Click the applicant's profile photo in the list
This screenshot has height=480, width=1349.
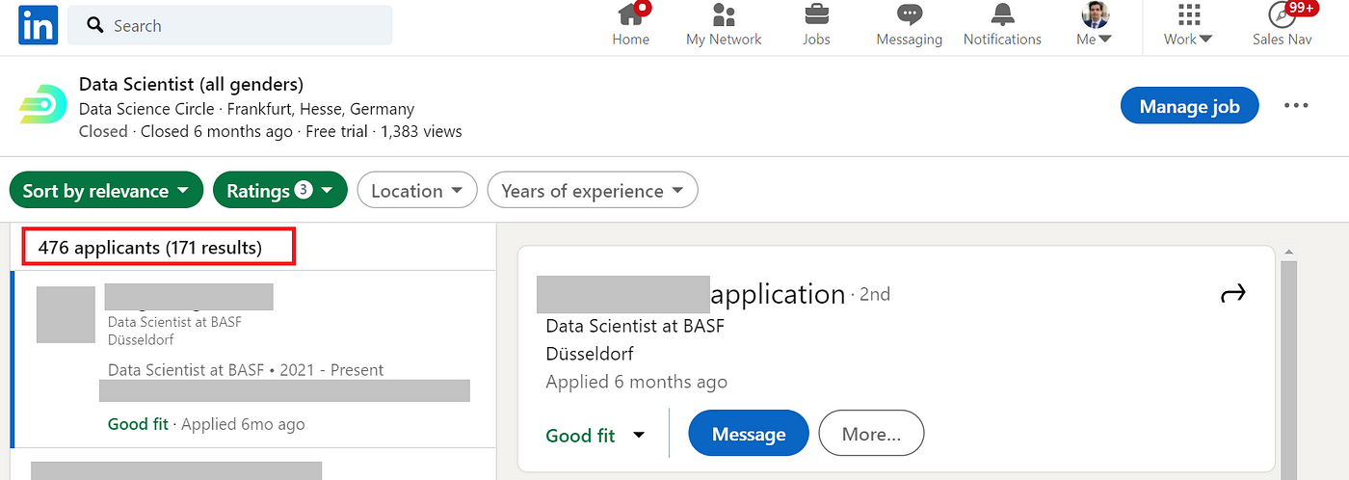[x=66, y=314]
